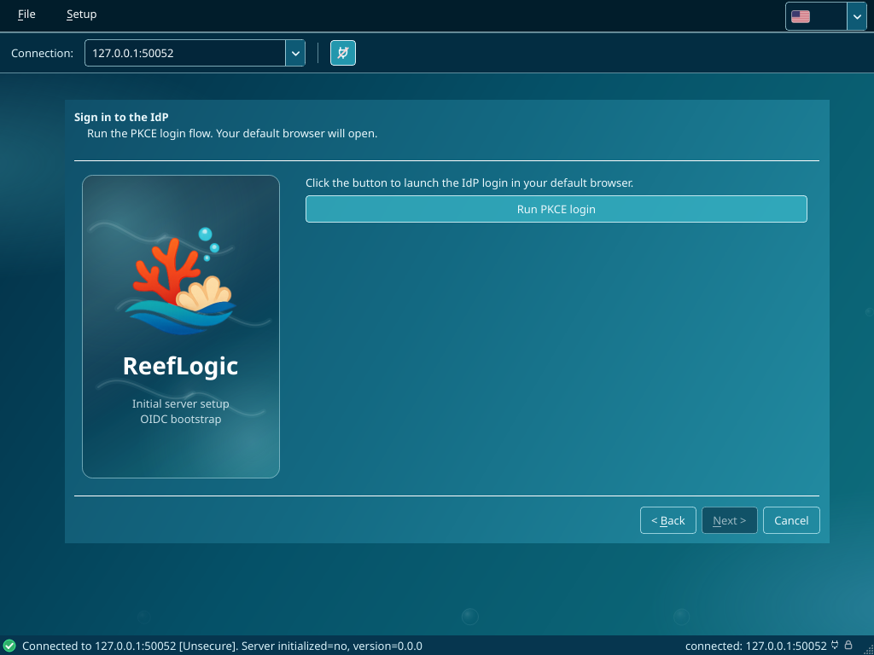
Task: Click the disconnect plug icon button
Action: pos(343,54)
